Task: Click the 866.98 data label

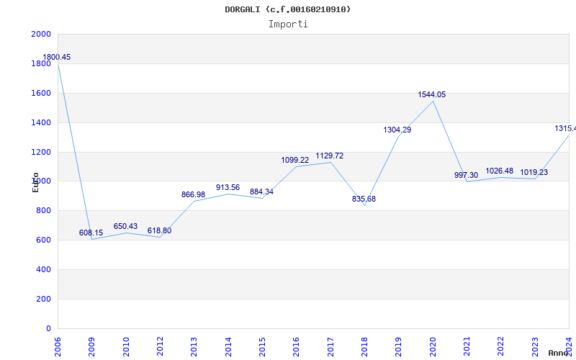Action: [193, 194]
